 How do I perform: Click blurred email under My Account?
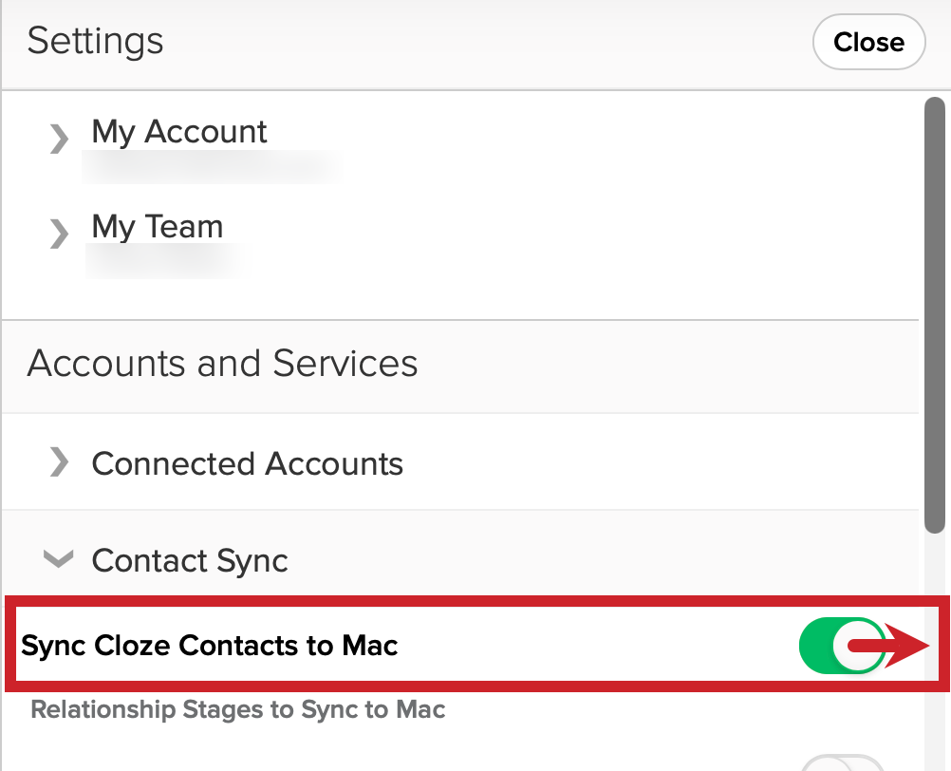211,166
